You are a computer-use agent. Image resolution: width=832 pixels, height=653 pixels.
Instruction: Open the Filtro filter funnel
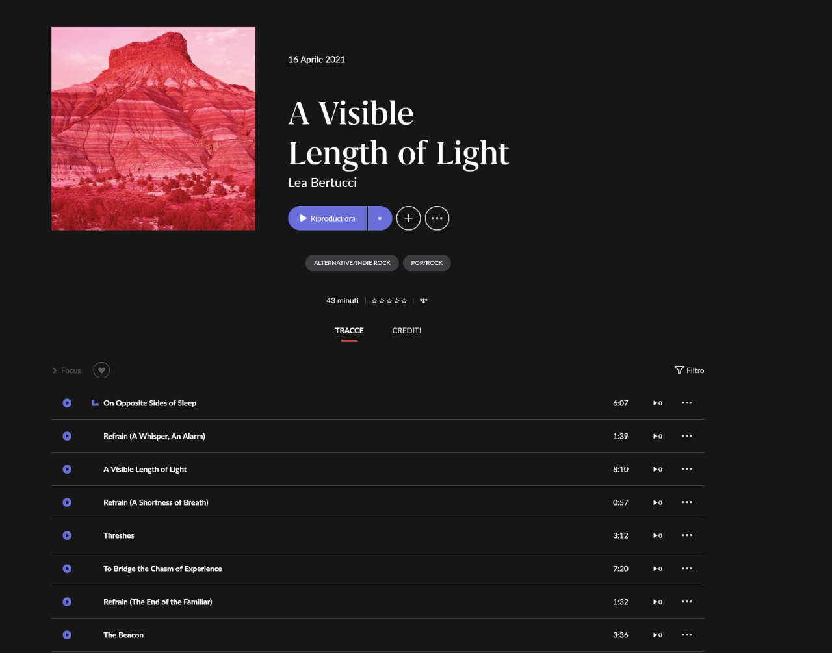coord(689,370)
